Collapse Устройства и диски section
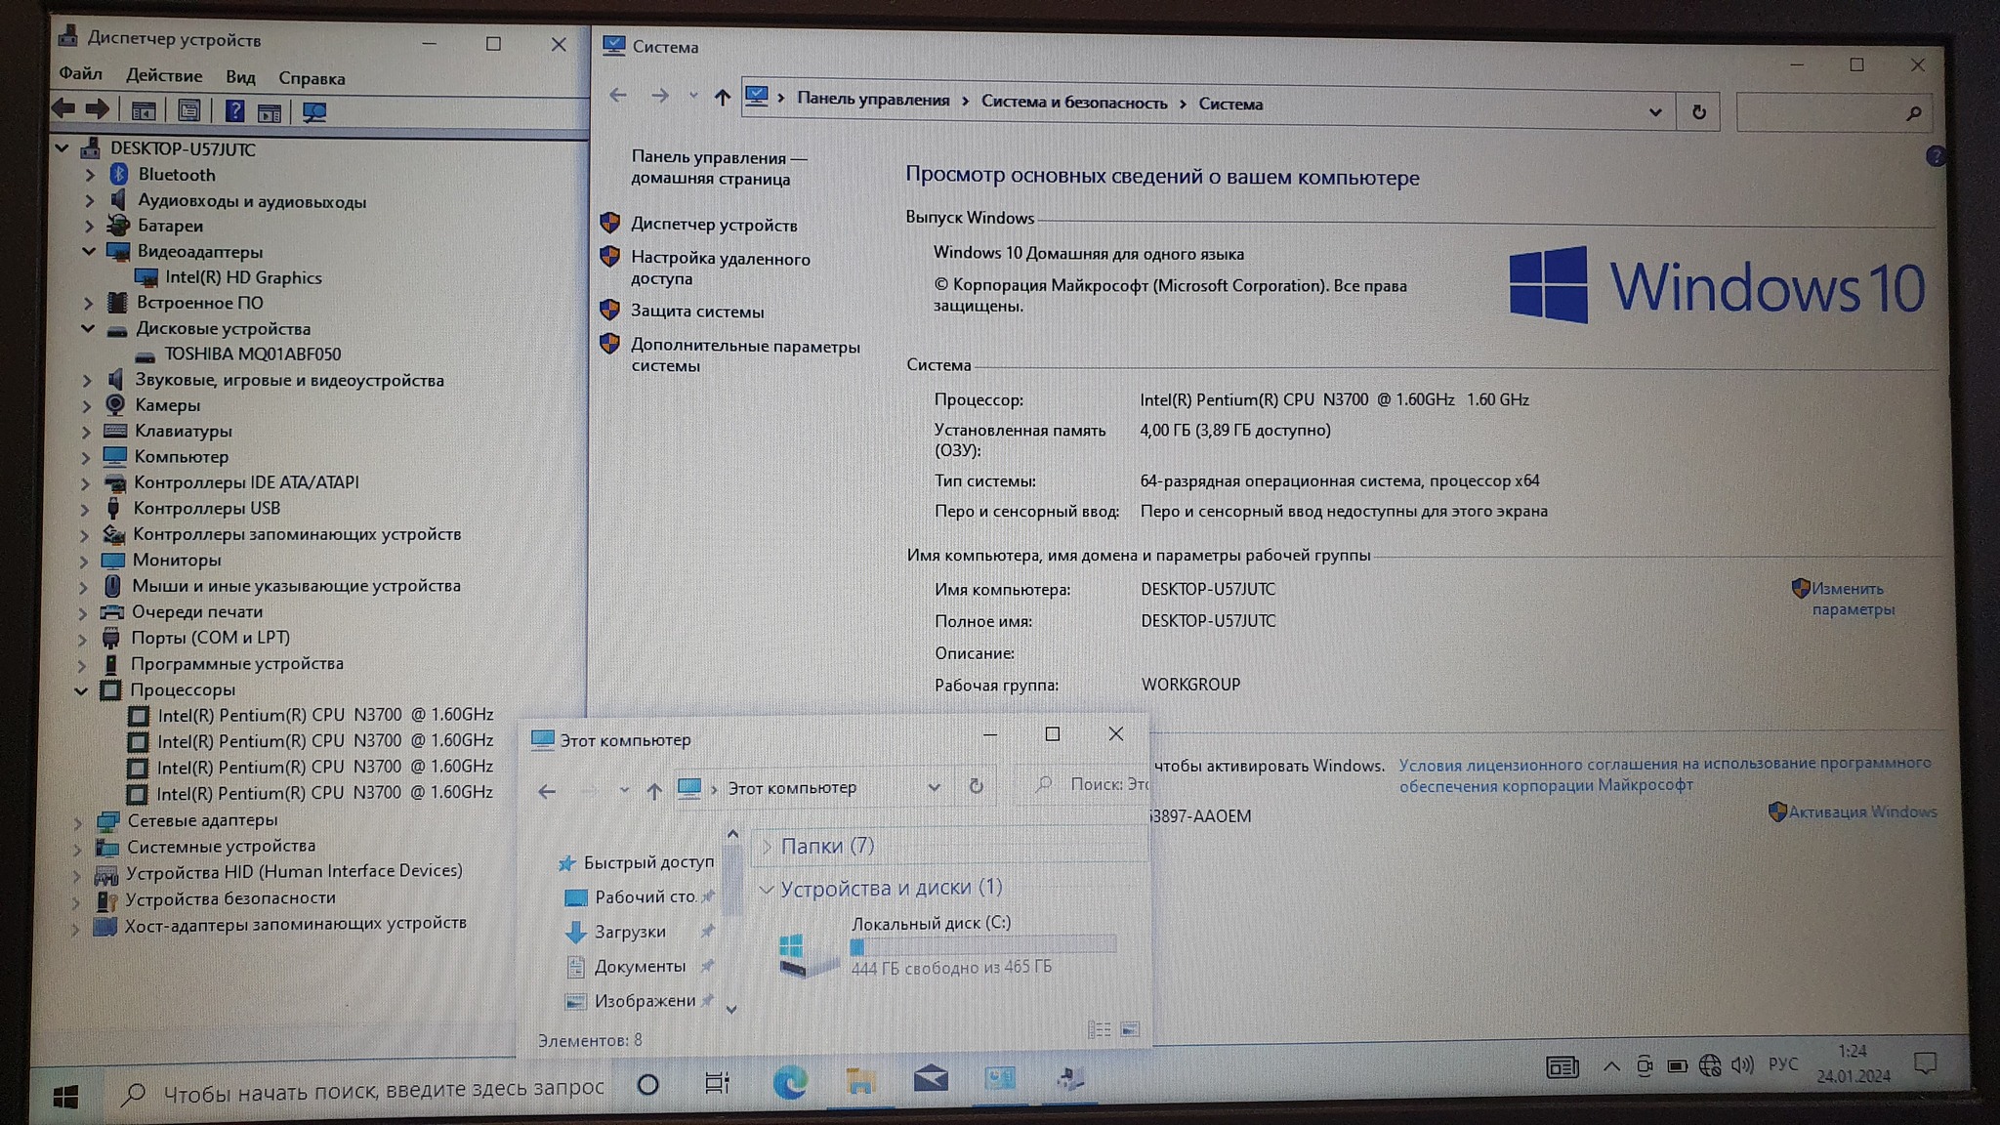Image resolution: width=2000 pixels, height=1125 pixels. 767,889
